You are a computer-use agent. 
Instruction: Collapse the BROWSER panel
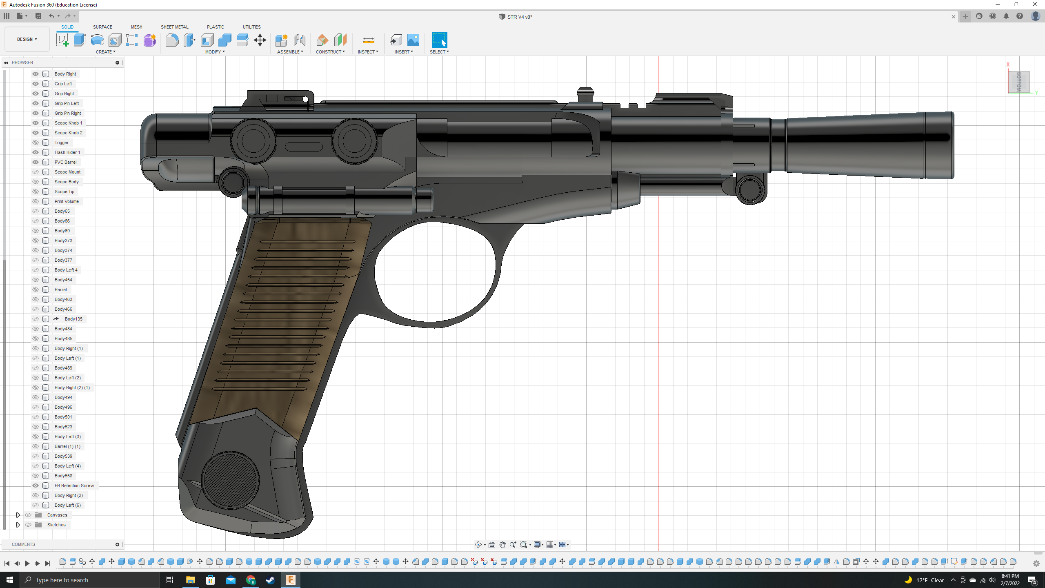pyautogui.click(x=6, y=62)
